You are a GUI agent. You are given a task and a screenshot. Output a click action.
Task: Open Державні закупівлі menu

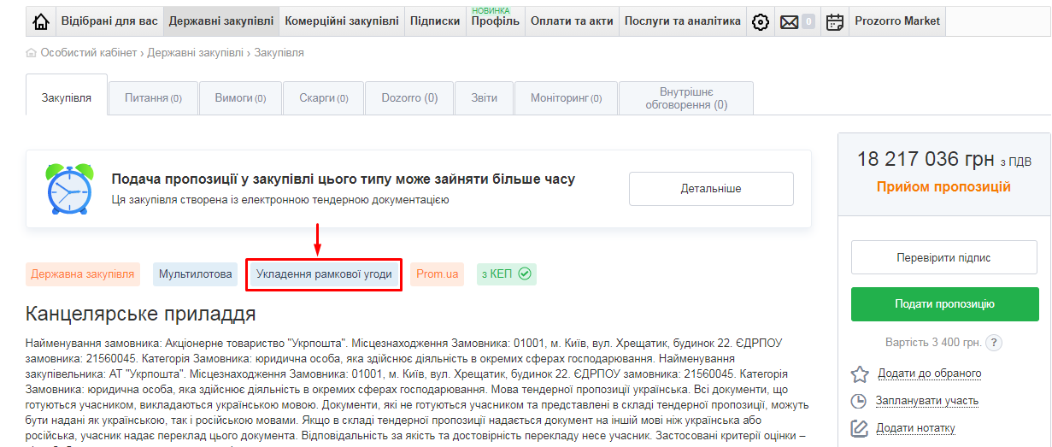coord(221,21)
